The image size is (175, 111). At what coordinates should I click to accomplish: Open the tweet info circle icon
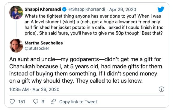[x=162, y=89]
